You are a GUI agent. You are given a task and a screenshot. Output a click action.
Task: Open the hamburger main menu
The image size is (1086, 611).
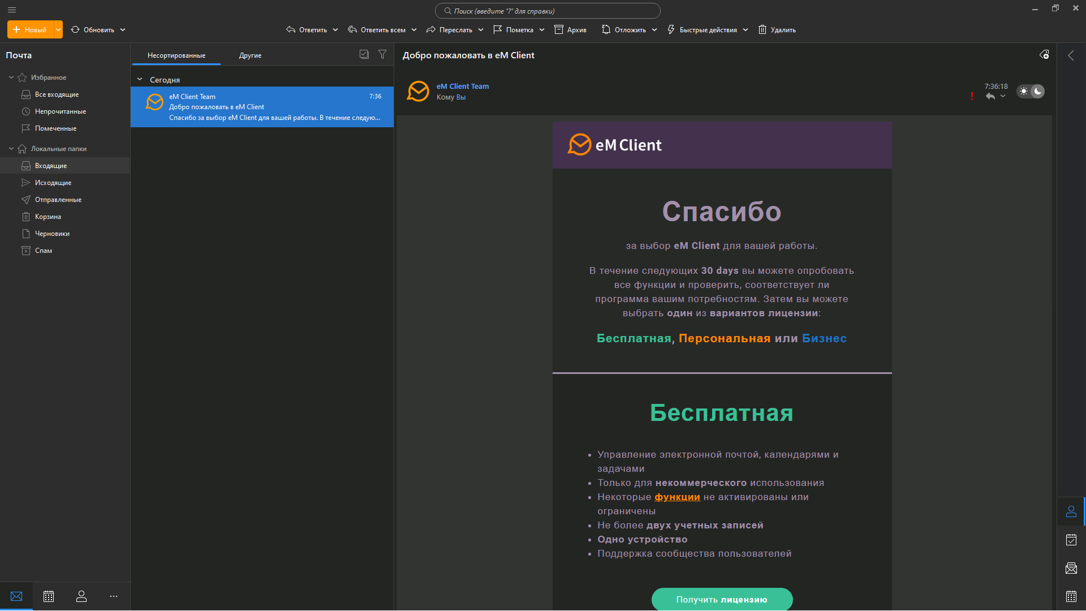(12, 10)
